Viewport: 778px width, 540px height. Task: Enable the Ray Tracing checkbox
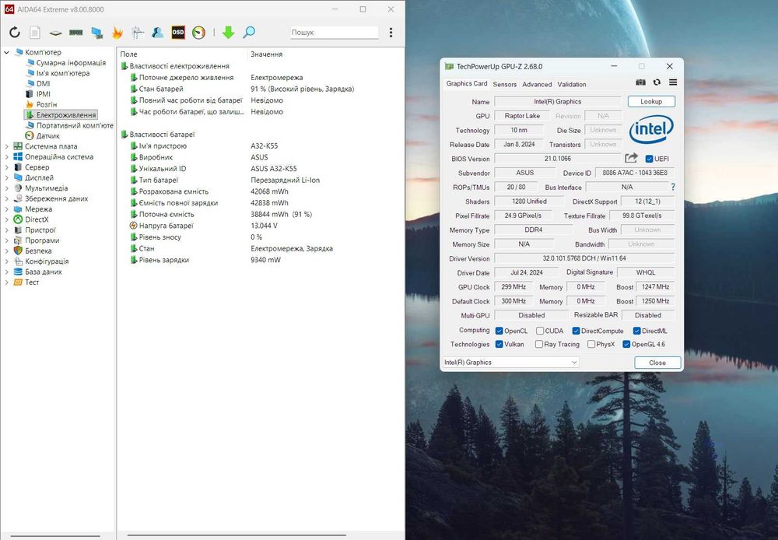tap(539, 344)
